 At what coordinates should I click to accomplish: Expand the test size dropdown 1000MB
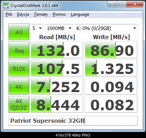pyautogui.click(x=59, y=28)
